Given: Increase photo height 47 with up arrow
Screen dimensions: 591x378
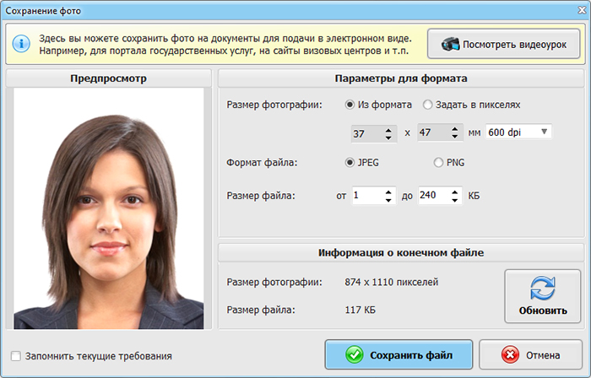Looking at the screenshot, I should (455, 128).
